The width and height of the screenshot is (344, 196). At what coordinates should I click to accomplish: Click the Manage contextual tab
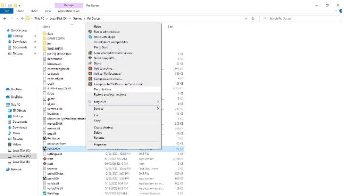[69, 5]
